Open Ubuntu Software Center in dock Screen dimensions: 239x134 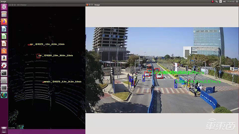(x=4, y=51)
